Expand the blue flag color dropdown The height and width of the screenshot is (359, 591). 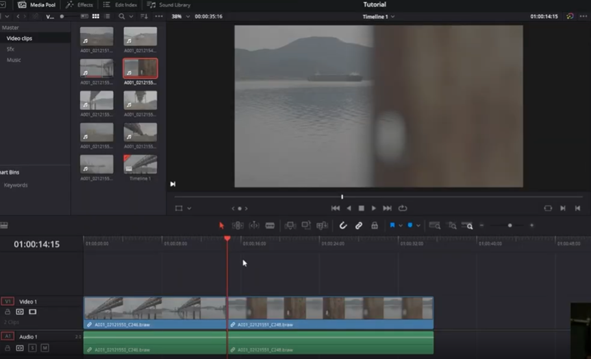(x=401, y=226)
